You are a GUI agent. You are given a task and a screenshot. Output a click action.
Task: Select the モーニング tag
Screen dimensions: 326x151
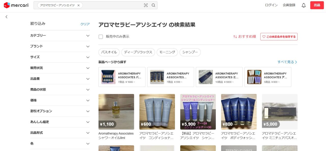(x=167, y=52)
